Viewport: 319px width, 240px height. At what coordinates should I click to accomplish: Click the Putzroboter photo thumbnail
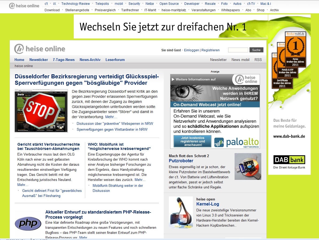click(x=248, y=167)
